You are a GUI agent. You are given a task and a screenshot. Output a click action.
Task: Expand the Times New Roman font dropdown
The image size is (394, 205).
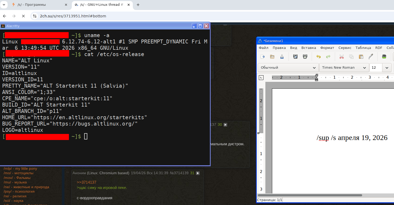[364, 68]
